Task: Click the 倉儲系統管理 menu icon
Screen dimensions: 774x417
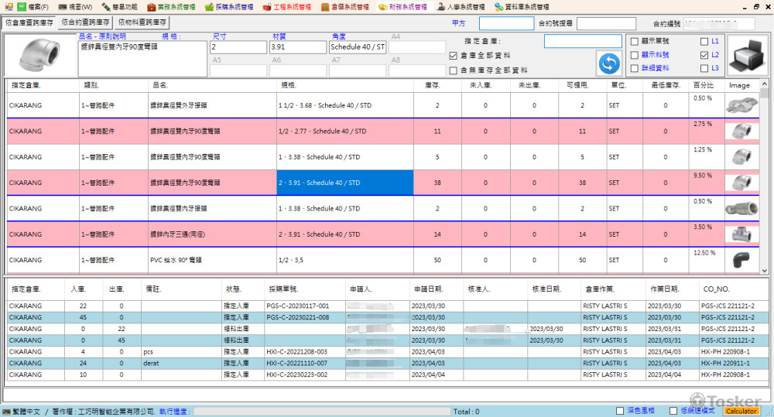Action: 325,7
